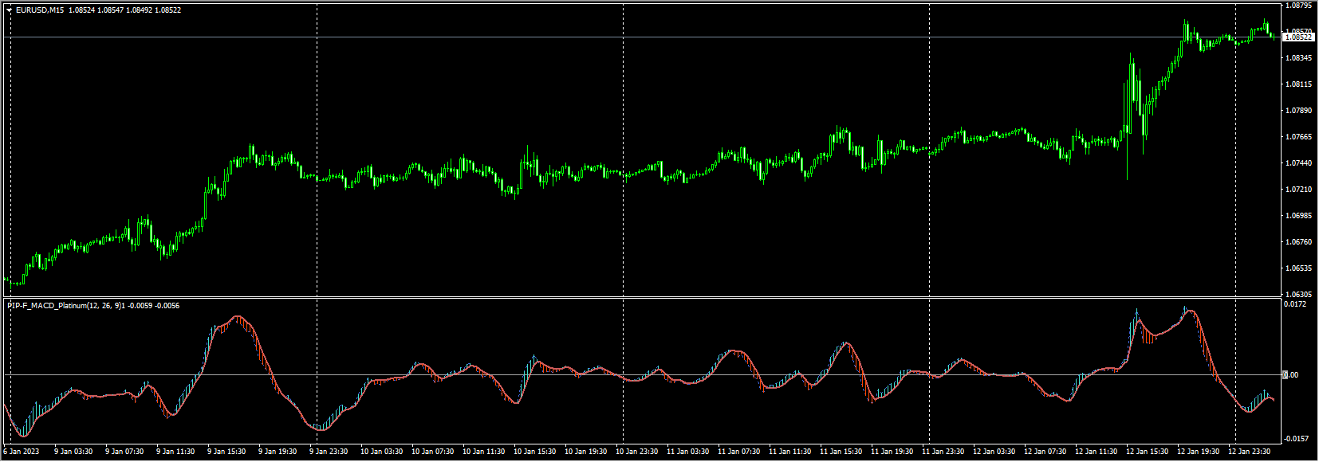Click the 10 Jan 19:30 time label
1319x462 pixels.
(x=585, y=452)
